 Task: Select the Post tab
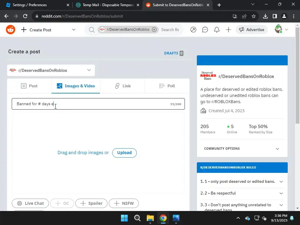pyautogui.click(x=29, y=86)
